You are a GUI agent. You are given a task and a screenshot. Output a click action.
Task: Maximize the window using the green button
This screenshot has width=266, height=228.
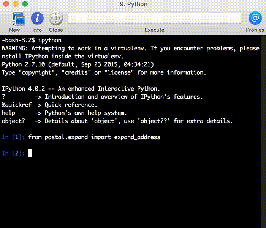pyautogui.click(x=25, y=4)
